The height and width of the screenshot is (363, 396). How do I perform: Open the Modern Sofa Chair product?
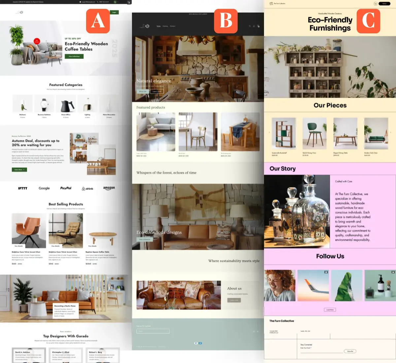[x=376, y=133]
